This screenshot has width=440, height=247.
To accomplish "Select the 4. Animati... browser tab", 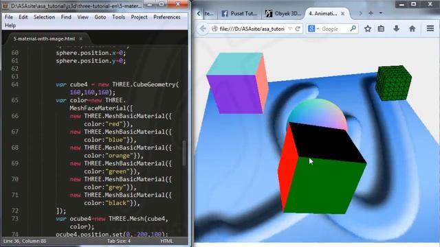I will [x=322, y=13].
